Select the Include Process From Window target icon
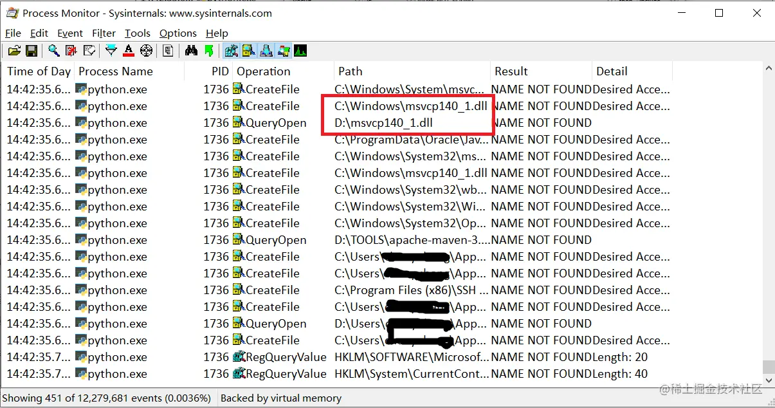775x408 pixels. pyautogui.click(x=146, y=50)
